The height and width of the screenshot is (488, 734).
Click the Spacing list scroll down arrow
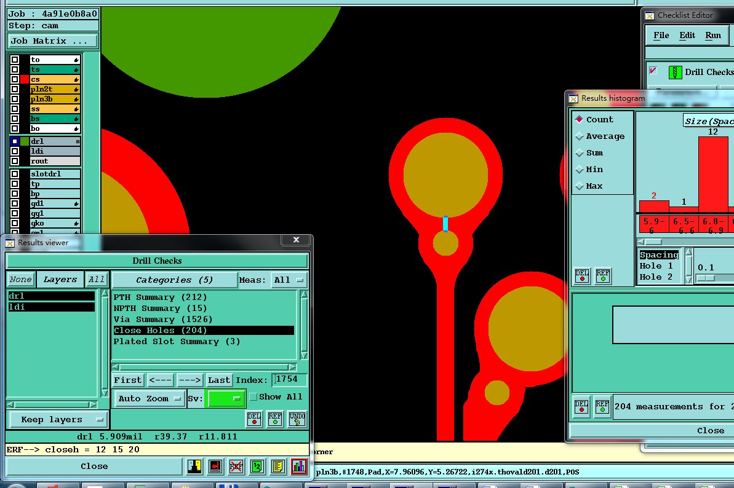[x=688, y=279]
